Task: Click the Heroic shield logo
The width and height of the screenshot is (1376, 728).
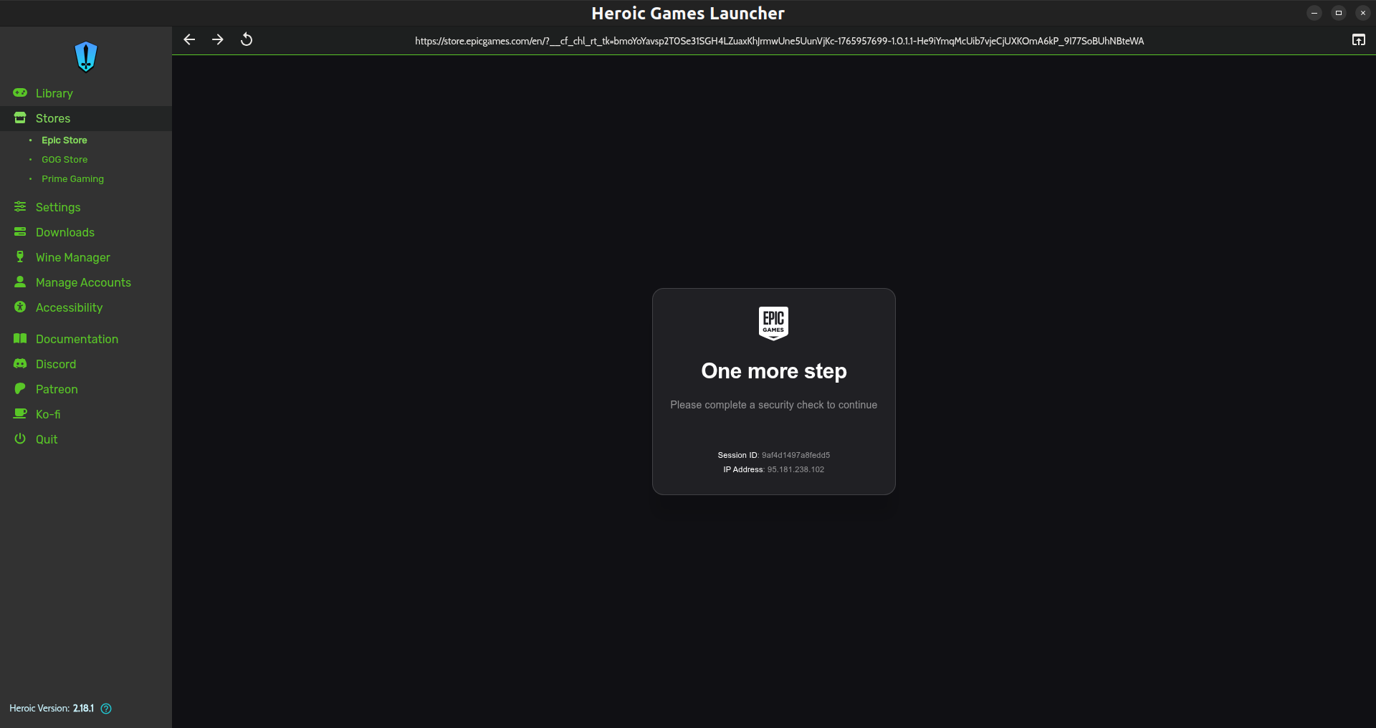Action: pyautogui.click(x=85, y=57)
